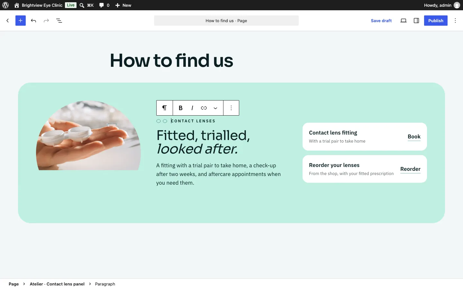The image size is (463, 289).
Task: Click the Live status badge
Action: pyautogui.click(x=71, y=5)
